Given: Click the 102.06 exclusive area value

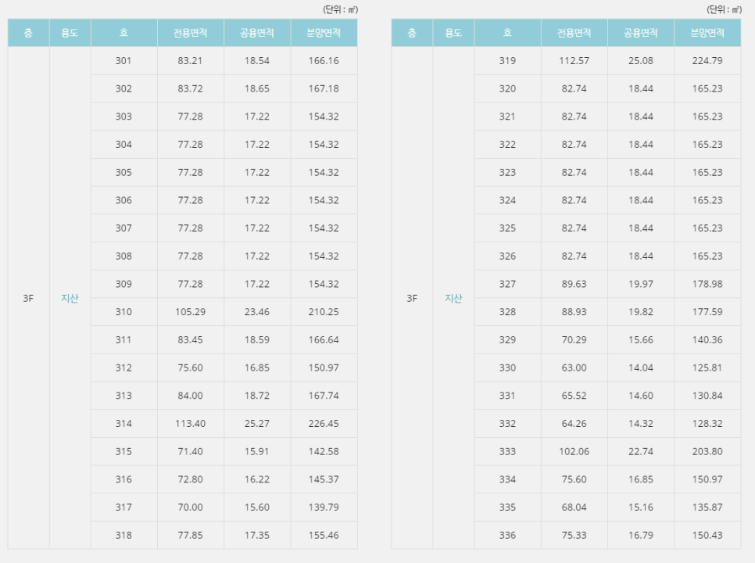Looking at the screenshot, I should [x=574, y=452].
